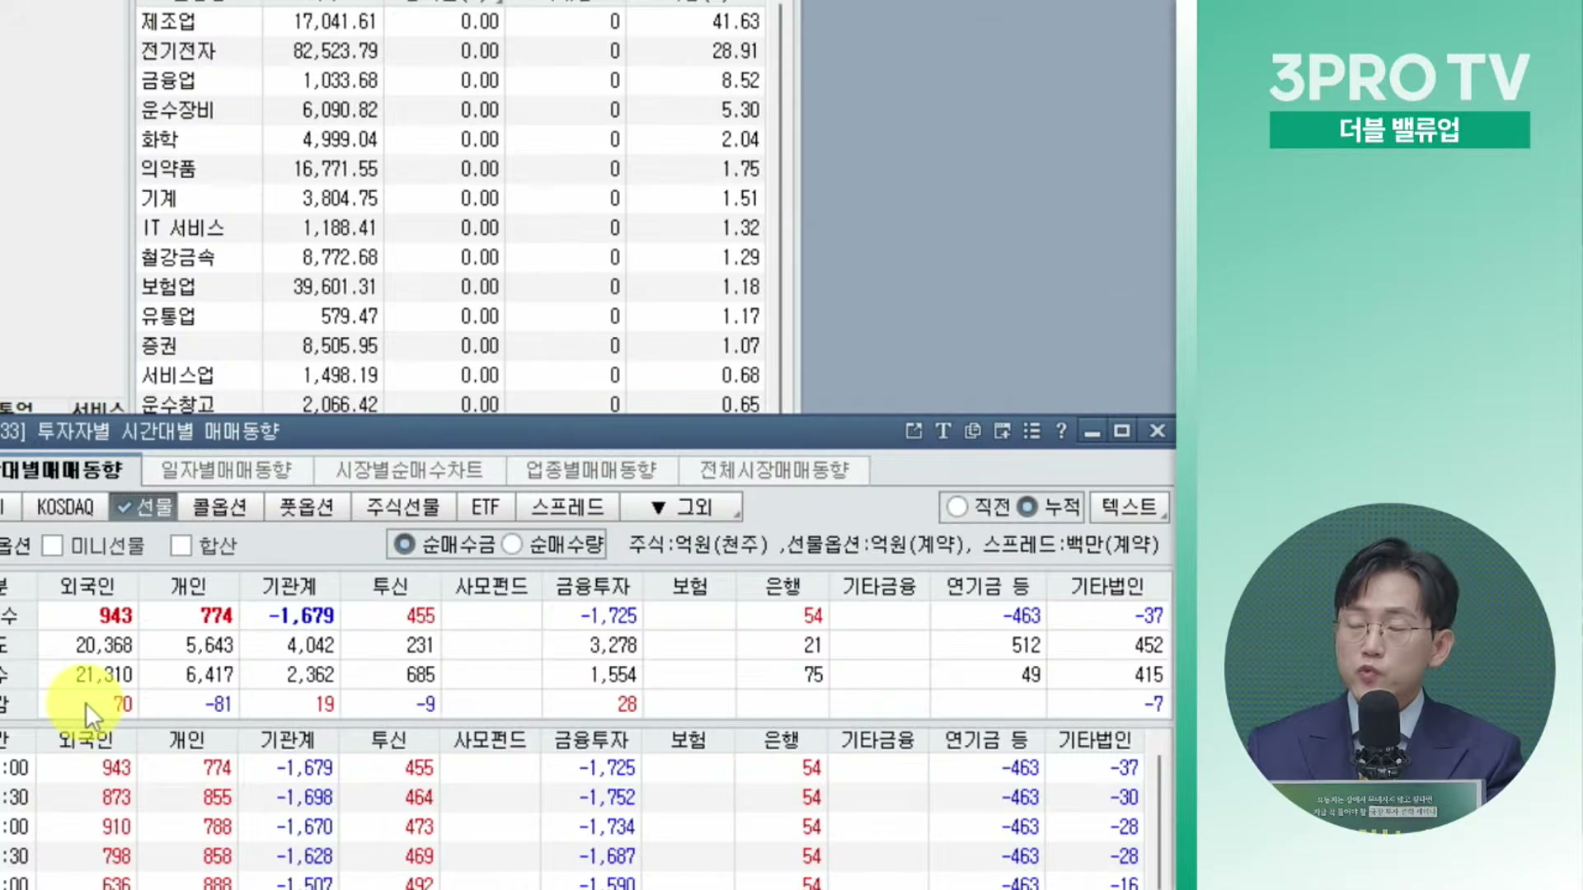Click the 외국인 column header

click(87, 587)
